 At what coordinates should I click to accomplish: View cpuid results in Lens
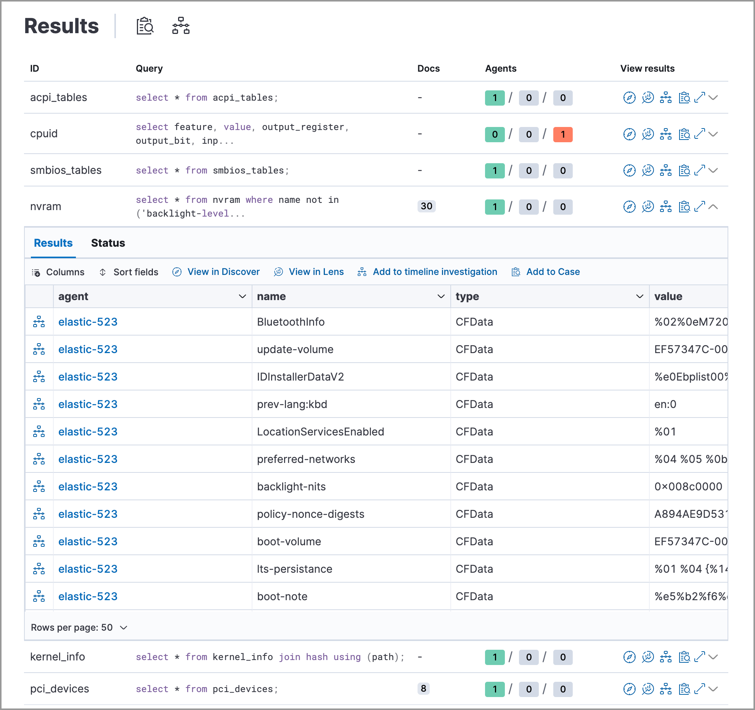[x=647, y=134]
